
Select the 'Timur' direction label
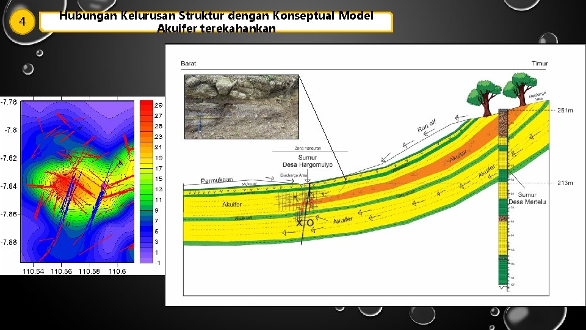(x=540, y=63)
